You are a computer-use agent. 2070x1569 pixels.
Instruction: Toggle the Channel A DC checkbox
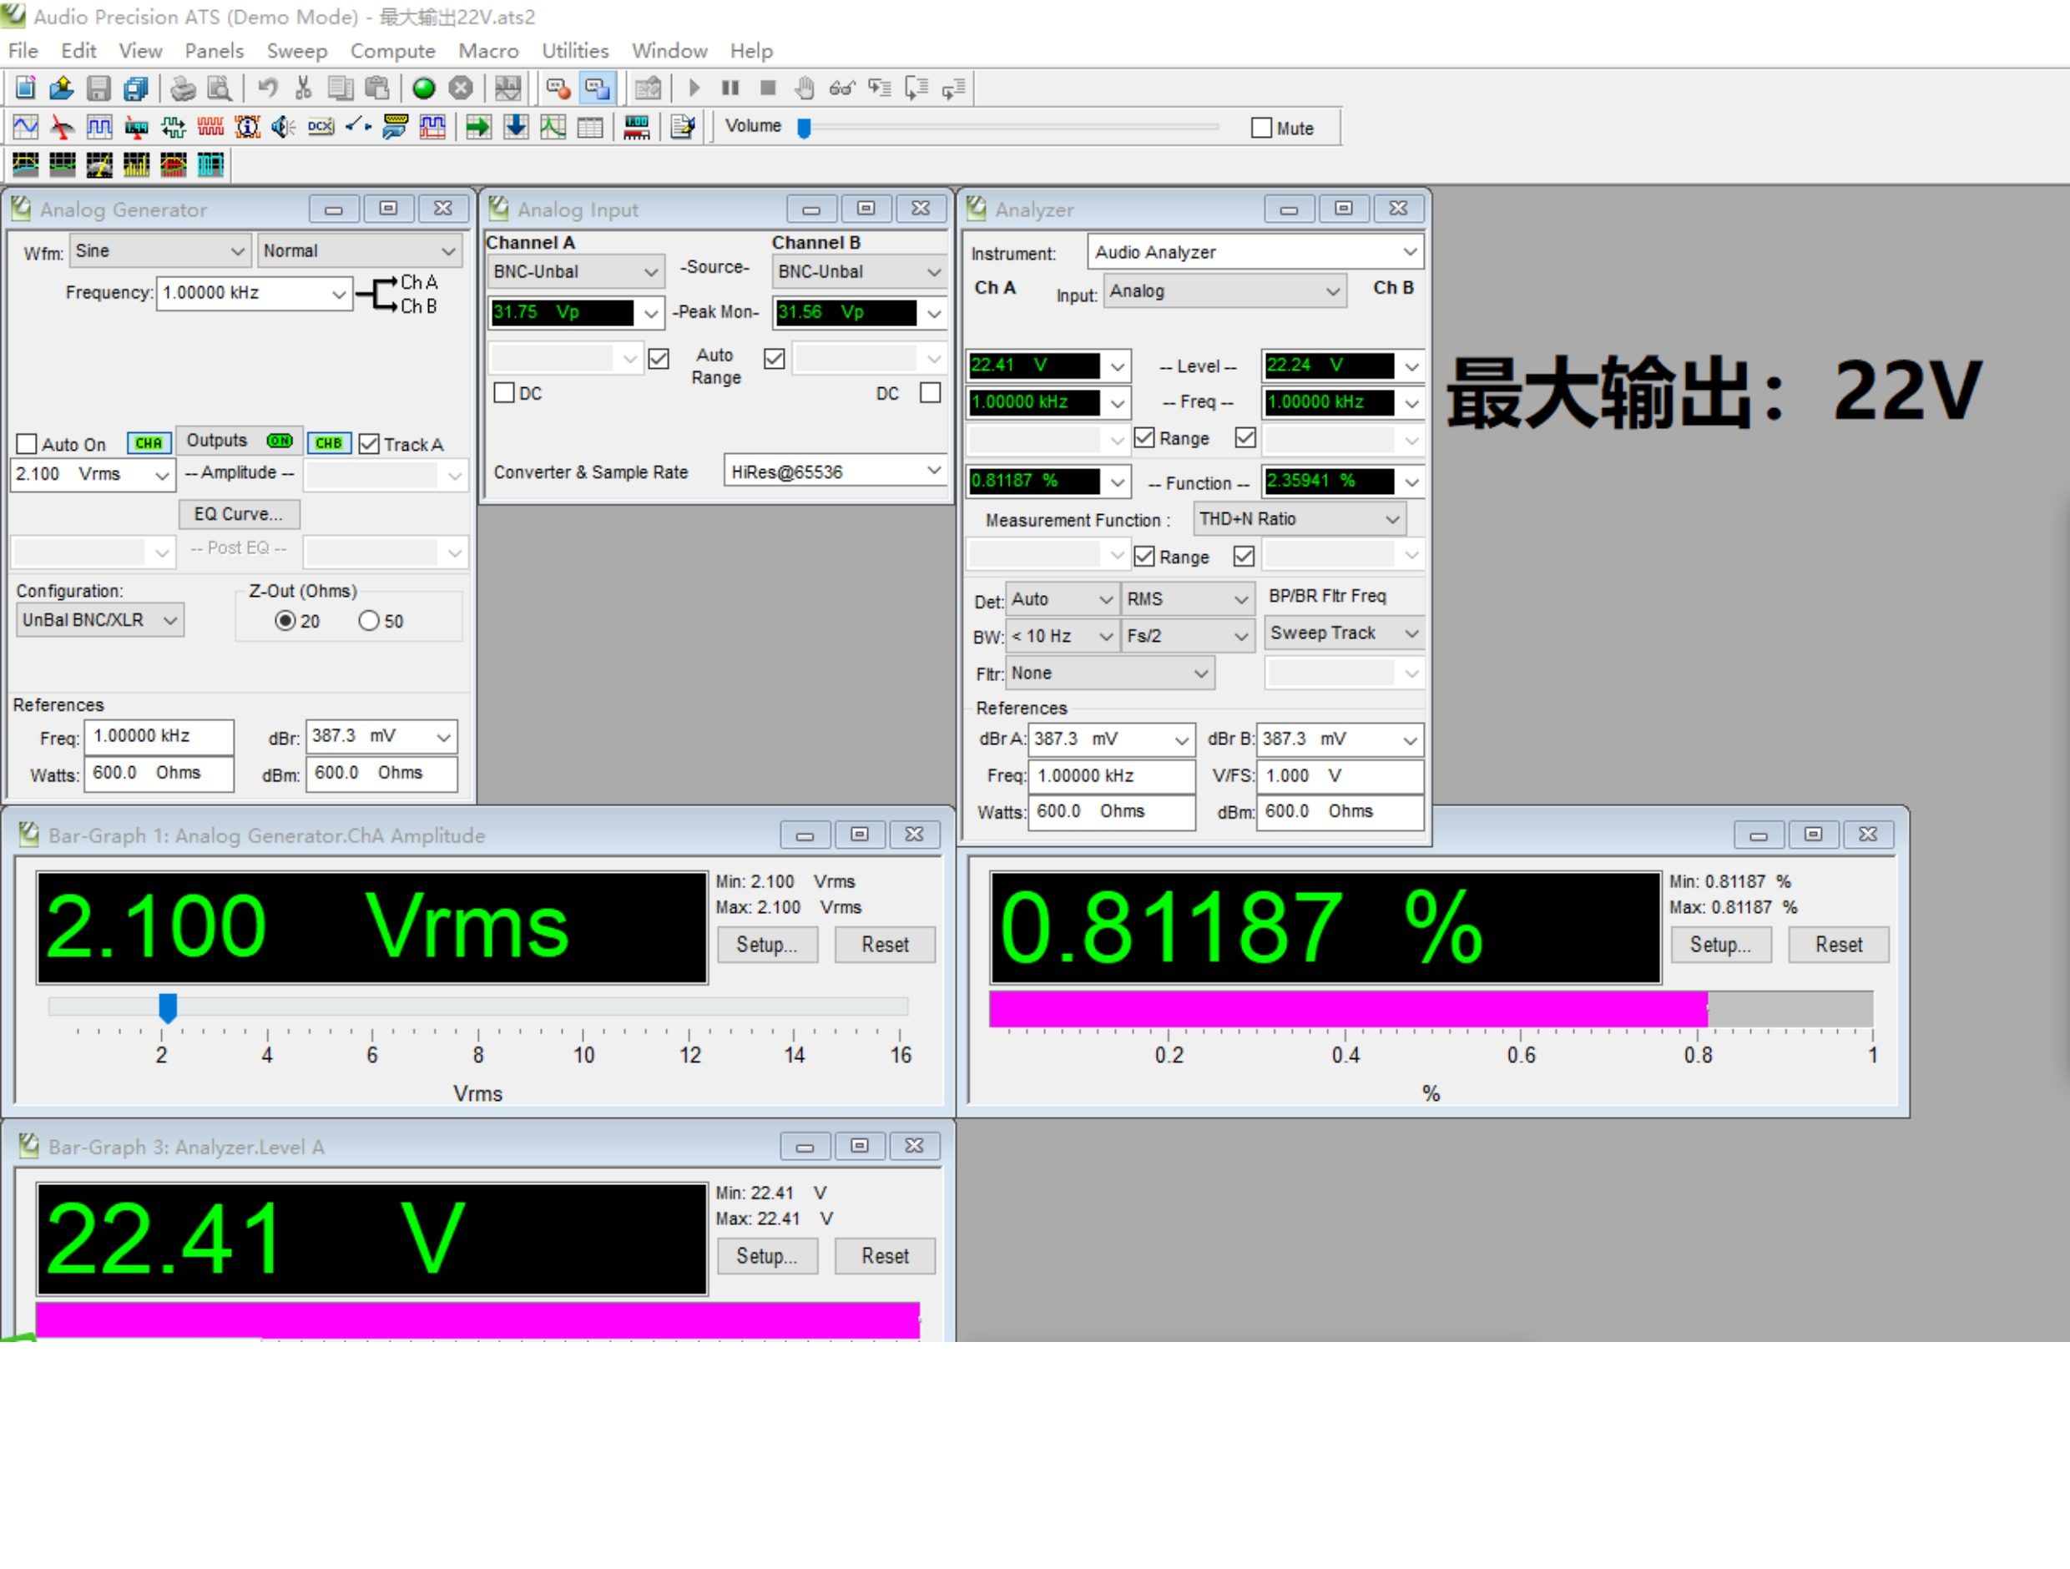point(504,393)
